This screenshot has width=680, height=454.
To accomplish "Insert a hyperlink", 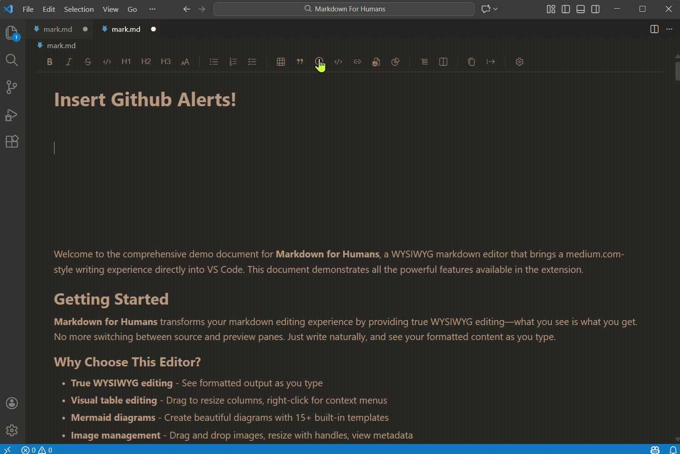I will coord(357,62).
